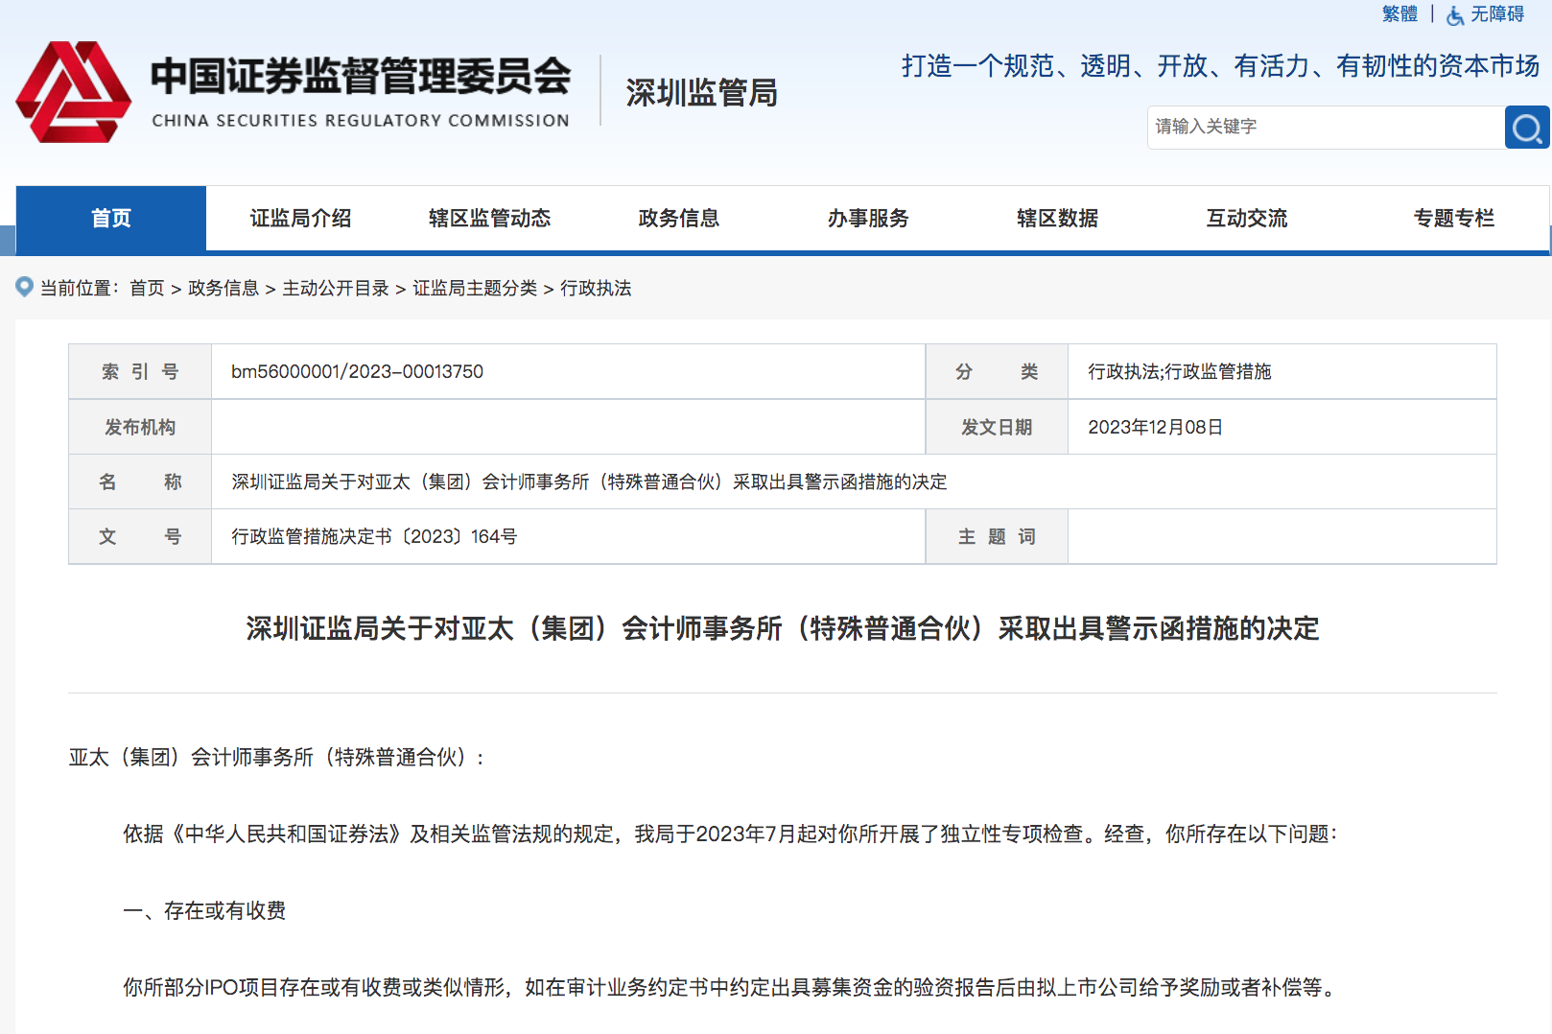Open the 无障碍 accessibility link
Image resolution: width=1552 pixels, height=1034 pixels.
(x=1497, y=13)
